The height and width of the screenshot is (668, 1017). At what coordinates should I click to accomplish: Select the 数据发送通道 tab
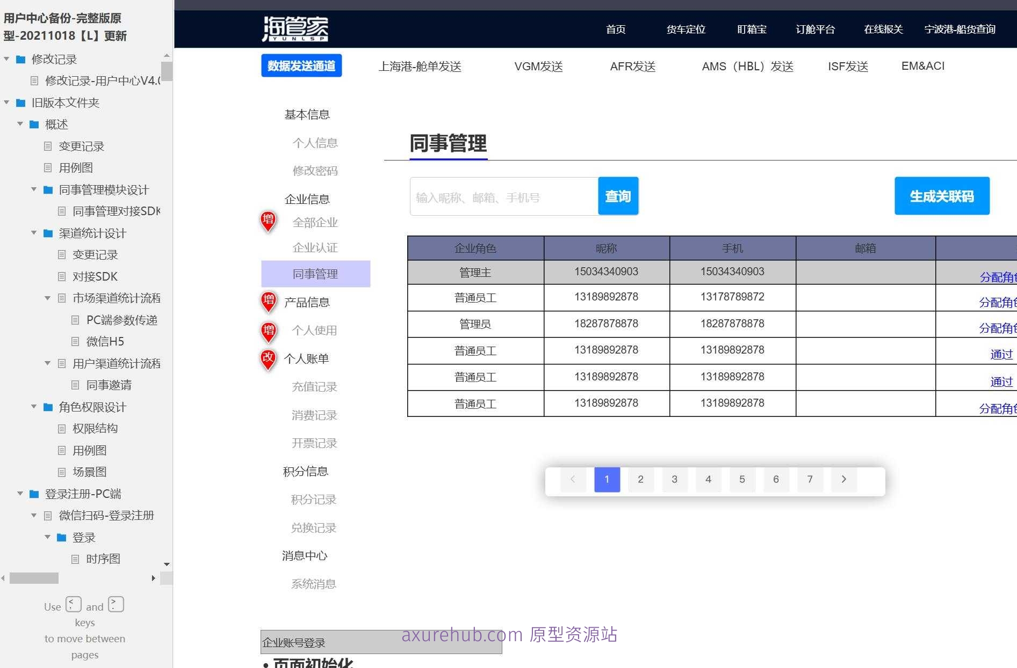(301, 65)
